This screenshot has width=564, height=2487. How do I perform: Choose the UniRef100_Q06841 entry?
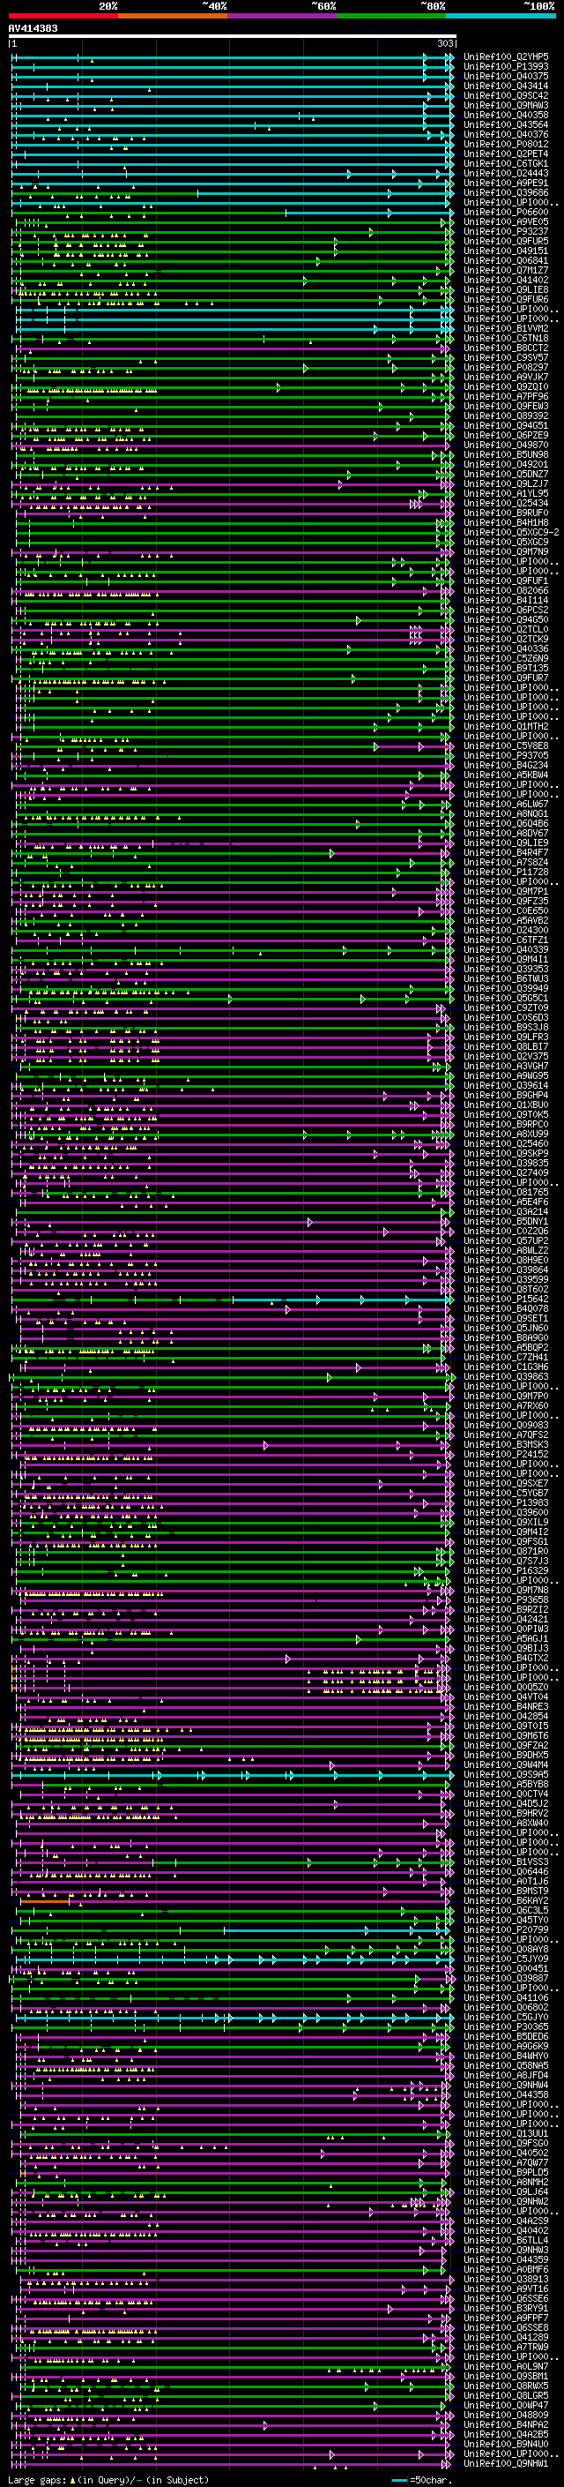[506, 260]
